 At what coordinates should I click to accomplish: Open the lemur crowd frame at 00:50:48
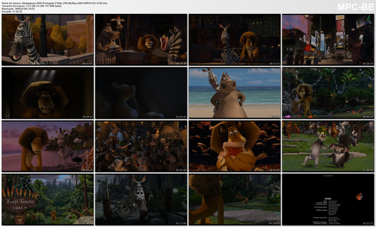click(141, 146)
